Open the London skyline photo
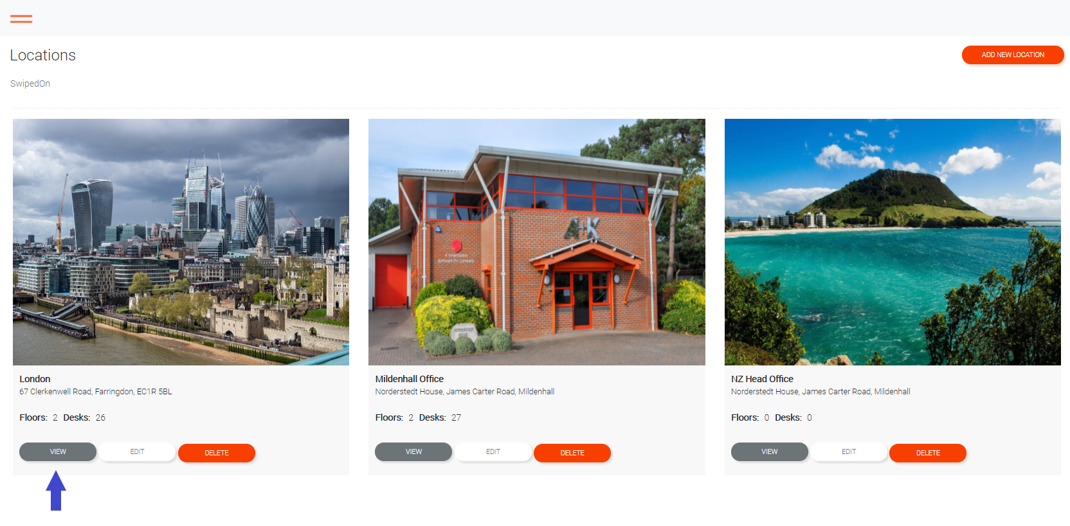Viewport: 1070px width, 526px height. 181,242
